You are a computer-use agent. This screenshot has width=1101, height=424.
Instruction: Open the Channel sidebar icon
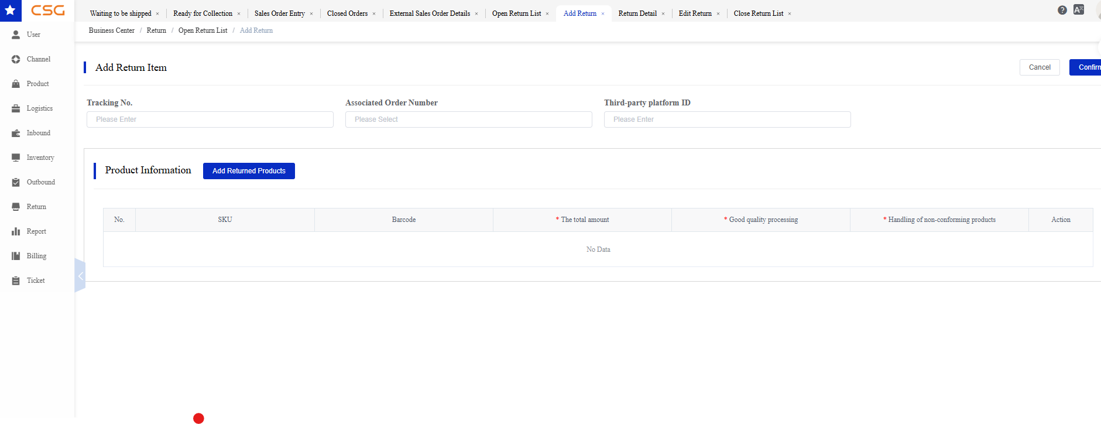point(16,59)
